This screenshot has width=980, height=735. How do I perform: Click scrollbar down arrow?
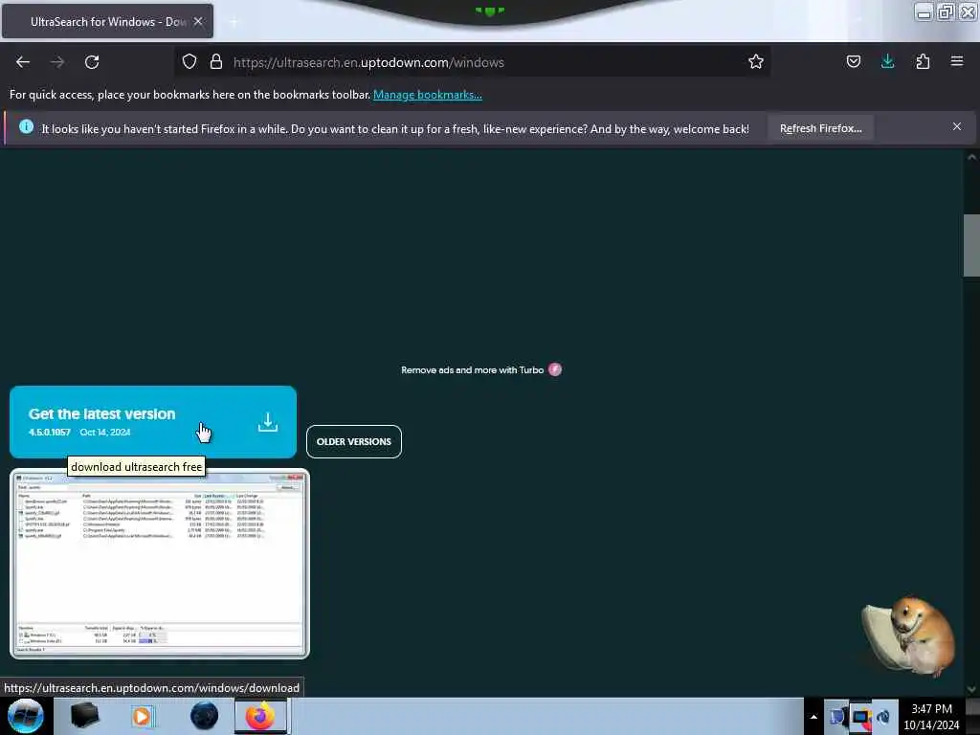971,689
